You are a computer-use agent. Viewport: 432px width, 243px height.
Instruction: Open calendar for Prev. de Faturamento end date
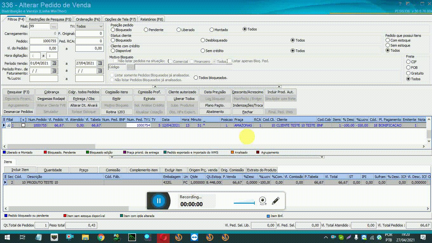(100, 71)
